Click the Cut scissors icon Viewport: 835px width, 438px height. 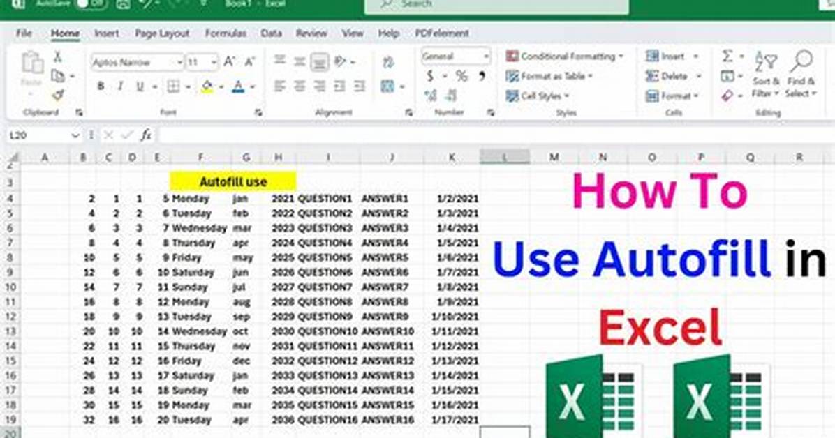click(57, 56)
